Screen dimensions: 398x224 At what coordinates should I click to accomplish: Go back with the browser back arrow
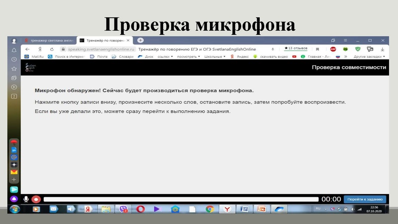click(x=27, y=49)
